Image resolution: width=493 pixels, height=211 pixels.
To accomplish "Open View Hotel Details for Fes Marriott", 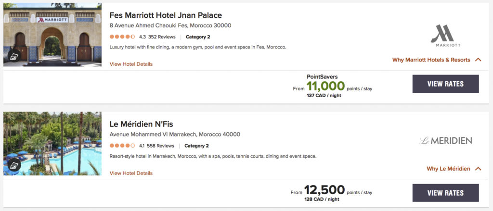I will click(x=131, y=64).
